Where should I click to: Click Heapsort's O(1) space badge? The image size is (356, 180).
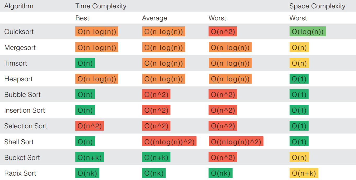(x=299, y=79)
